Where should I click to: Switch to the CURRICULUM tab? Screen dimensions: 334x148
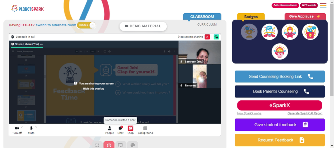207,24
